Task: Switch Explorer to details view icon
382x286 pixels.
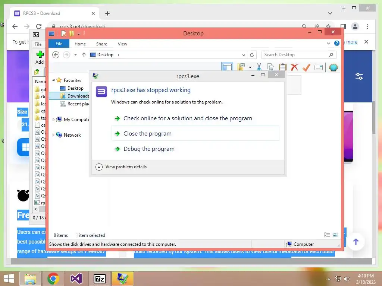Action: coord(327,235)
